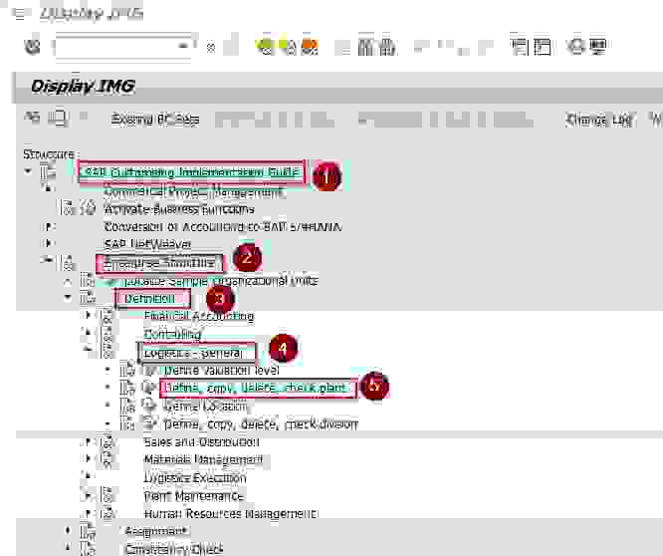Select Conversion of Accounting to SAP S/4HANA

(222, 227)
